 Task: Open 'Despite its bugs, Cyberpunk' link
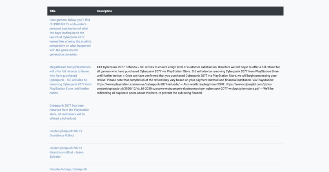pyautogui.click(x=68, y=169)
